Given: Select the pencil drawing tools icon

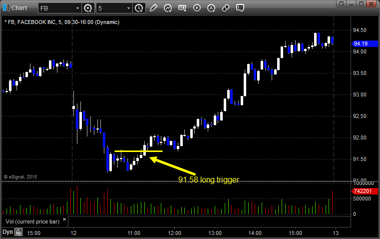Looking at the screenshot, I should [x=153, y=8].
